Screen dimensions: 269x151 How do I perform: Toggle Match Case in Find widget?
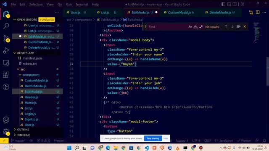[x=190, y=27]
